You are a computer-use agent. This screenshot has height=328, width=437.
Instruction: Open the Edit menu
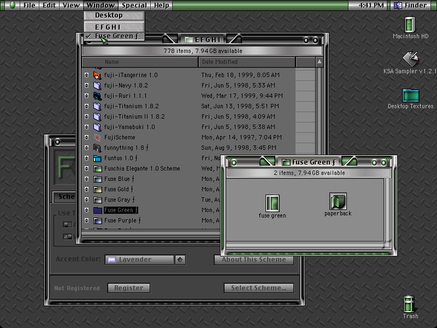click(x=49, y=5)
